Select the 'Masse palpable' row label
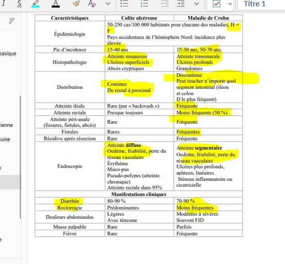The image size is (285, 264). [x=70, y=227]
